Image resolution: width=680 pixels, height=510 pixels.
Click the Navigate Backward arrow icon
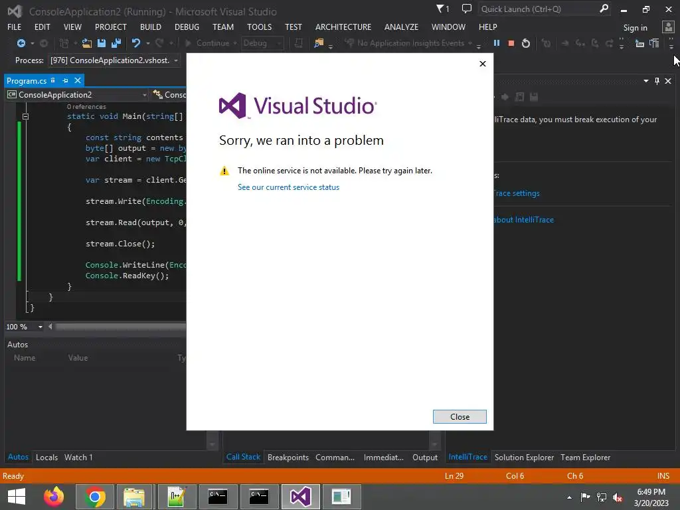[x=21, y=43]
